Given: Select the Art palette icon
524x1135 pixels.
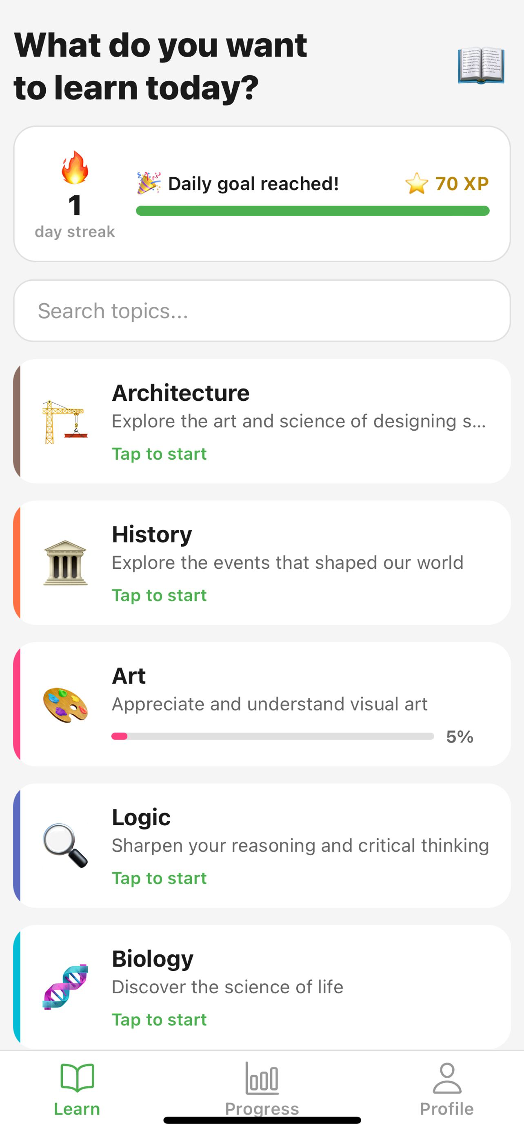Looking at the screenshot, I should click(65, 704).
